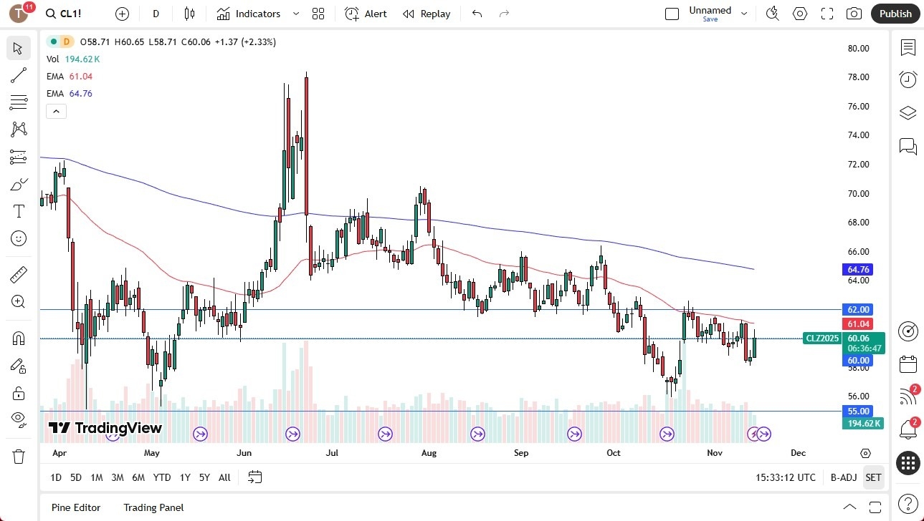Image resolution: width=924 pixels, height=521 pixels.
Task: Pick the Brush drawing tool
Action: coord(19,184)
